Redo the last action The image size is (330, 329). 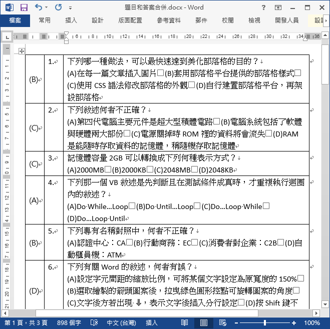click(58, 7)
